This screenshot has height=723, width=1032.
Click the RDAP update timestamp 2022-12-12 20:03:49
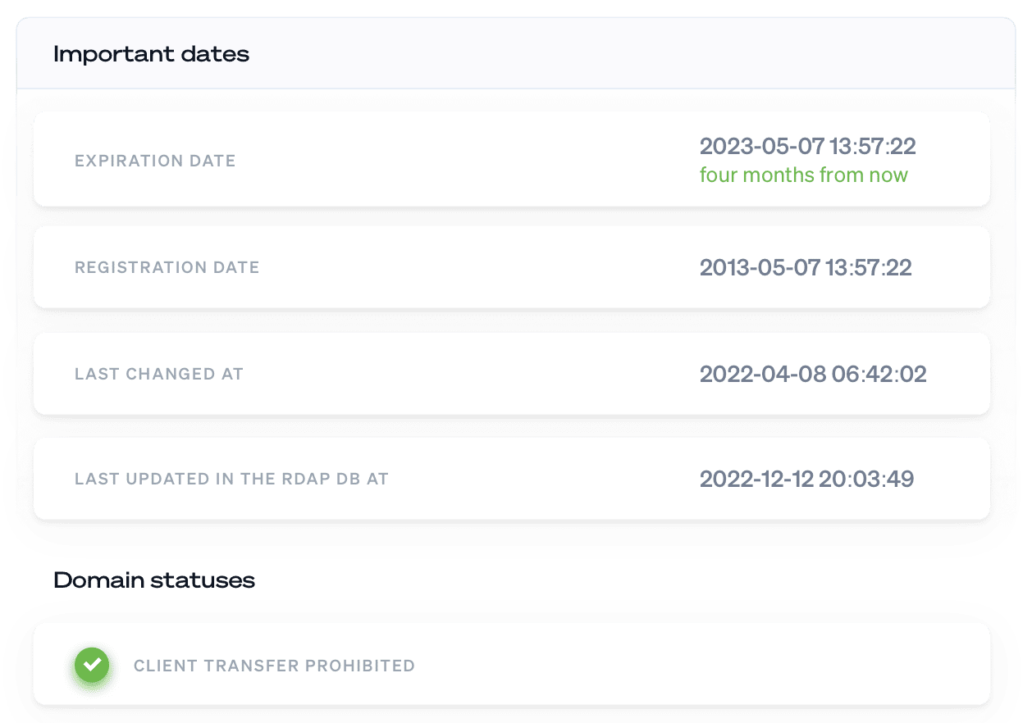[x=806, y=478]
